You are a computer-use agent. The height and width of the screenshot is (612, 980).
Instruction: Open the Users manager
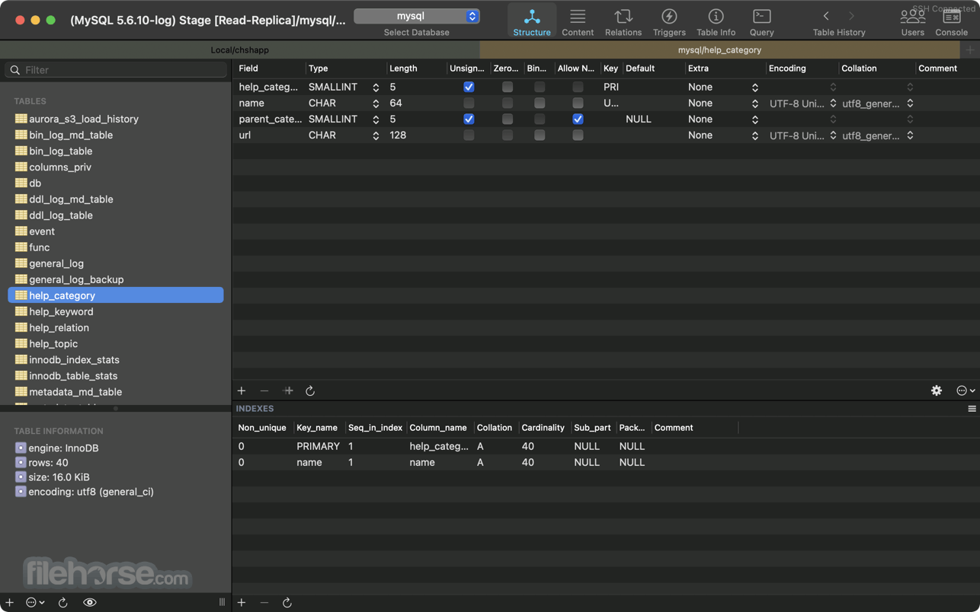click(912, 21)
